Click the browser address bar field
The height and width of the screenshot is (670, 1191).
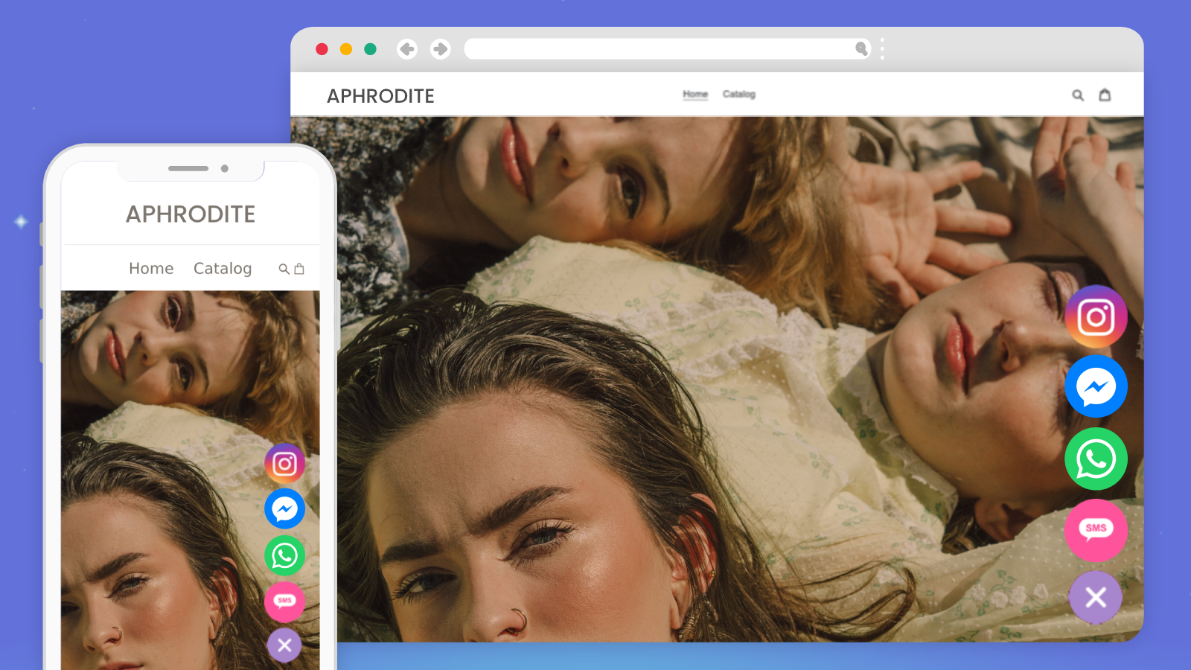coord(655,49)
